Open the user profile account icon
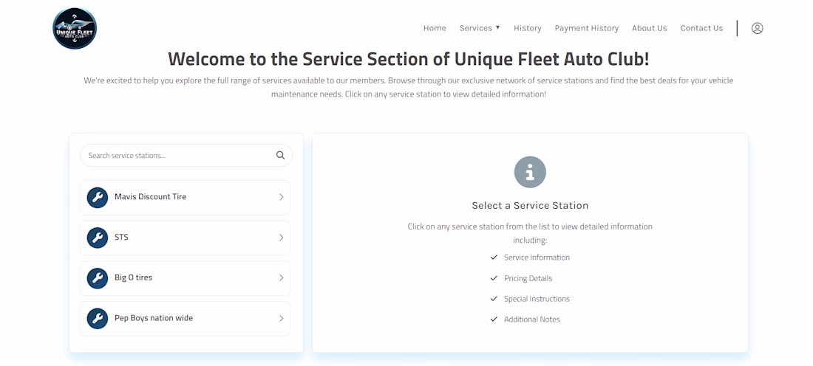Viewport: 813px width, 366px height. click(x=757, y=29)
